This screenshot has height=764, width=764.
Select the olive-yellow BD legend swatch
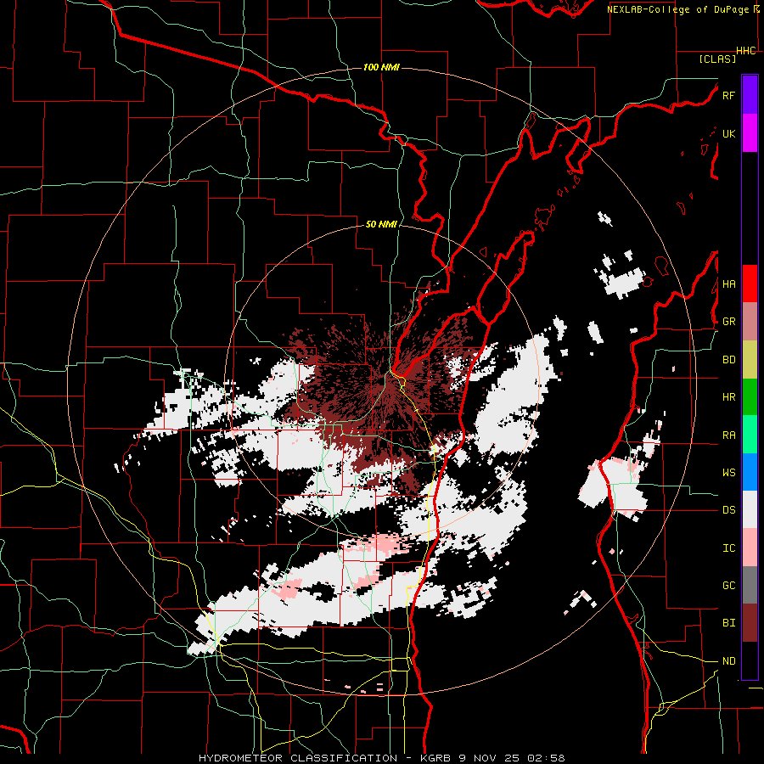click(750, 359)
